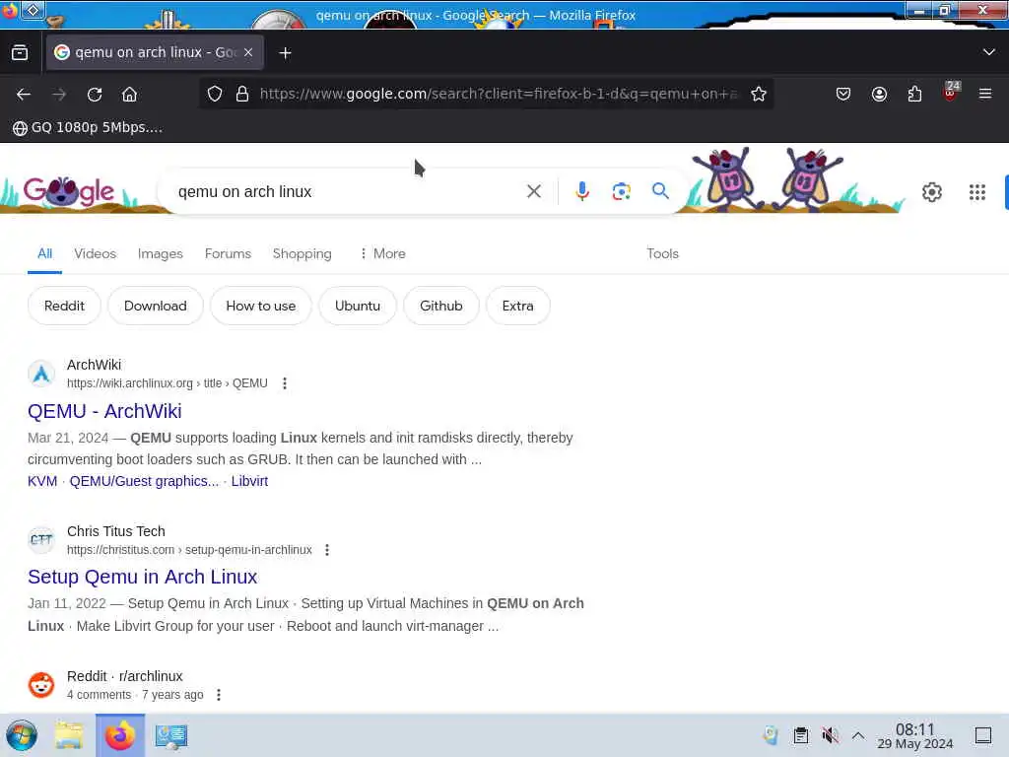Bookmark this page with the star

tap(759, 94)
